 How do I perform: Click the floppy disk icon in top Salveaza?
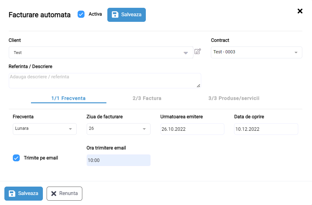pyautogui.click(x=115, y=14)
